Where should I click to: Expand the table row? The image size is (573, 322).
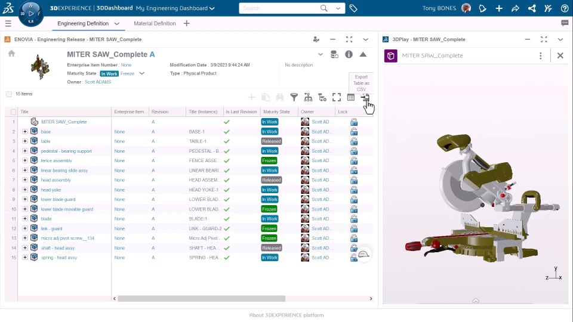pyautogui.click(x=25, y=141)
